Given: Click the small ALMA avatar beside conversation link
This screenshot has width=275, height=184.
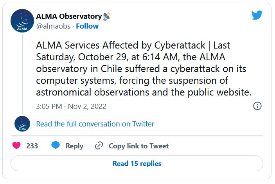Looking at the screenshot, I should [x=22, y=124].
